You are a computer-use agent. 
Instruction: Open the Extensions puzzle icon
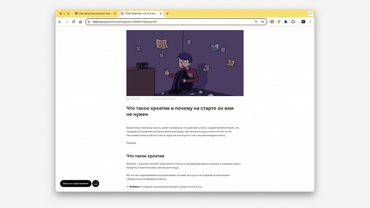[x=293, y=22]
